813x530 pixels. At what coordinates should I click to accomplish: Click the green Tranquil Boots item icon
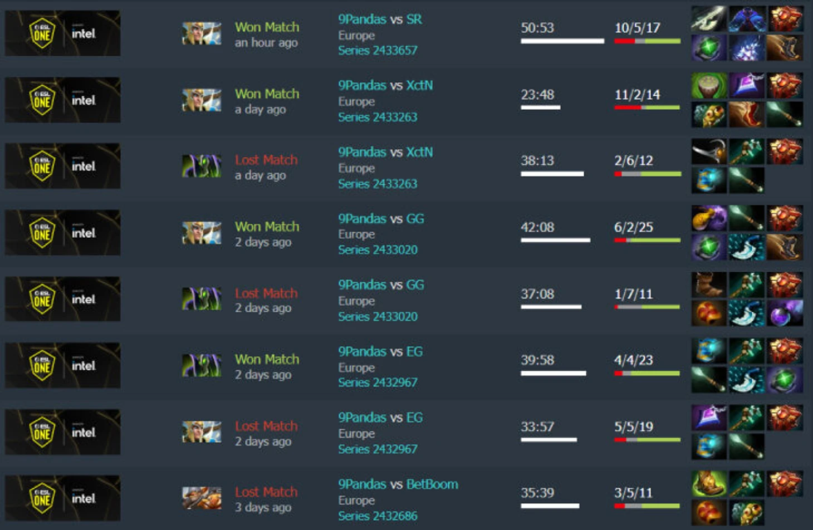click(x=709, y=484)
